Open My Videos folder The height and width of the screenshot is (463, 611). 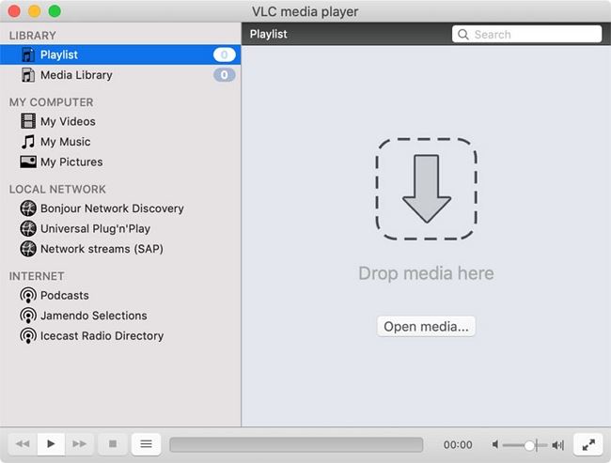(67, 121)
